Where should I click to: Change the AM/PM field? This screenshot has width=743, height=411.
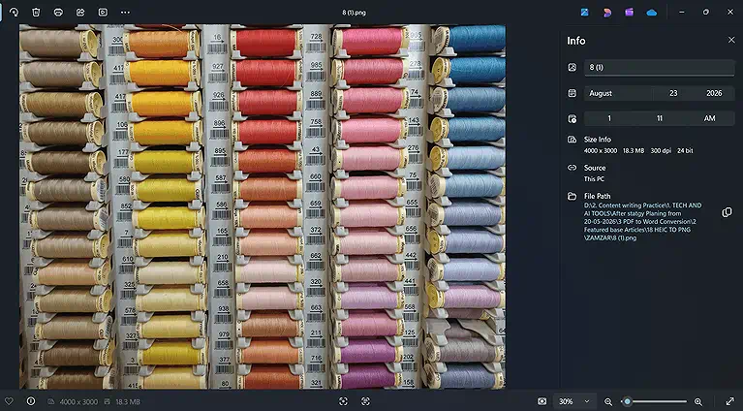click(x=709, y=118)
